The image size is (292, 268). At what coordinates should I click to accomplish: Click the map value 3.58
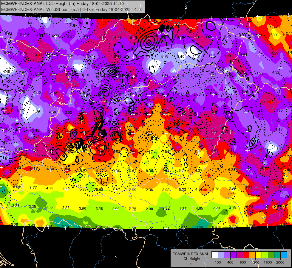pos(99,208)
